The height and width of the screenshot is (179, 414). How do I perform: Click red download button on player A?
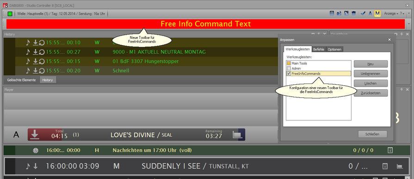(x=35, y=135)
